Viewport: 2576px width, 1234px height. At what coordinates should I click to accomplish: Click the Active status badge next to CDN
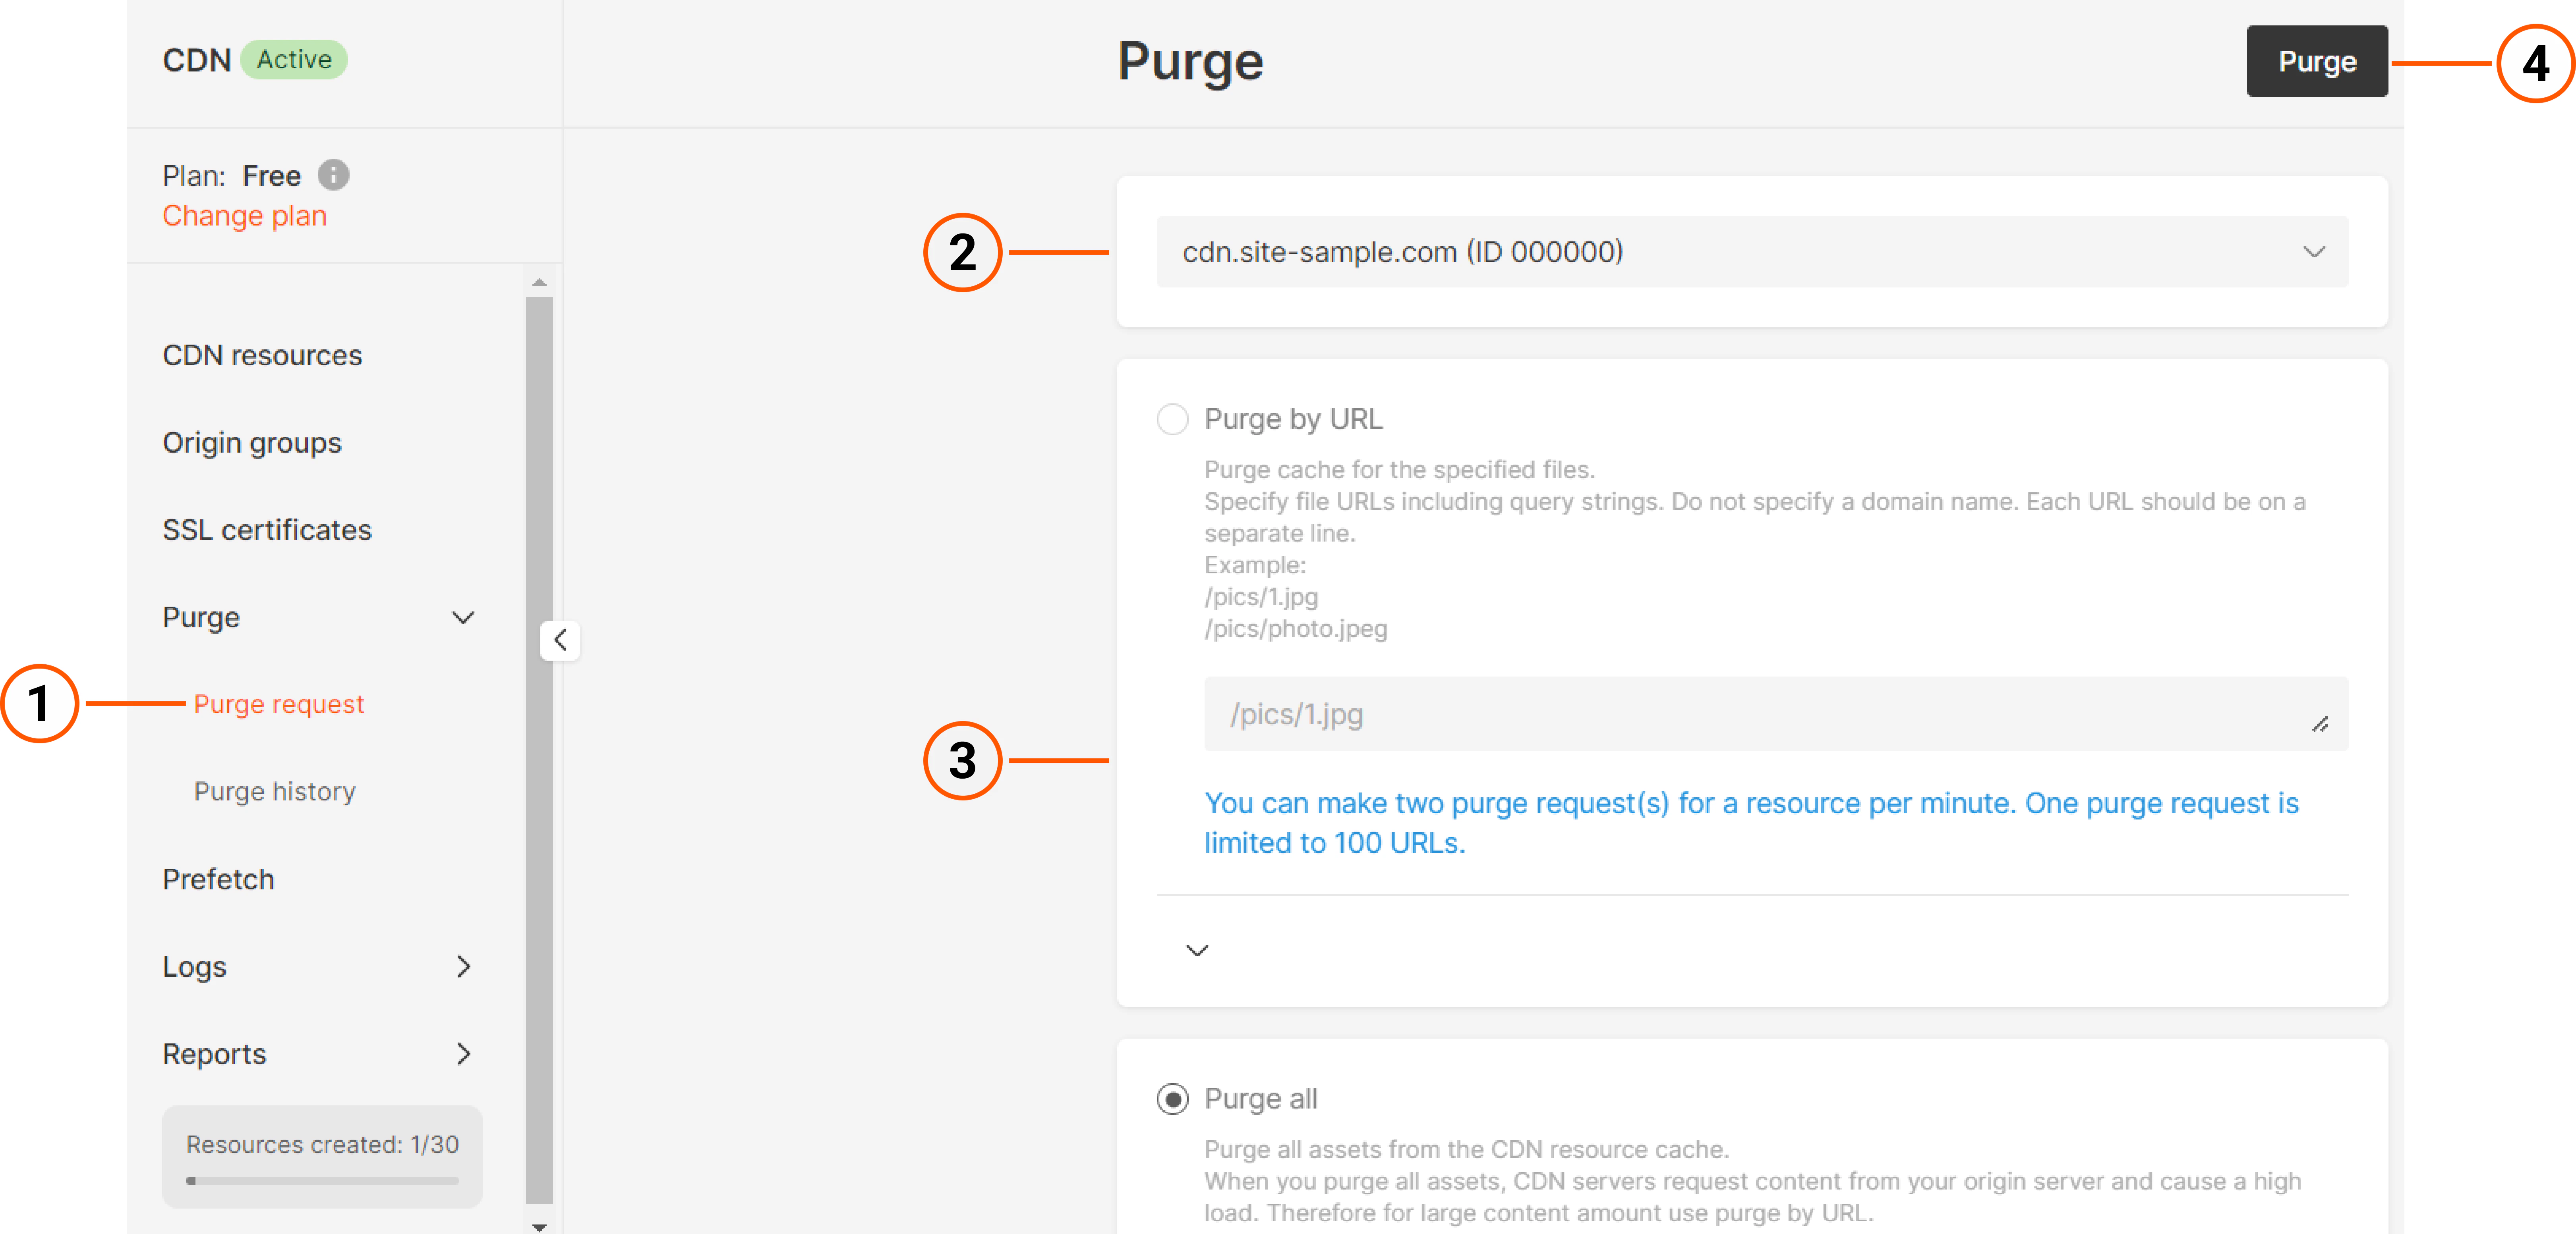[294, 59]
